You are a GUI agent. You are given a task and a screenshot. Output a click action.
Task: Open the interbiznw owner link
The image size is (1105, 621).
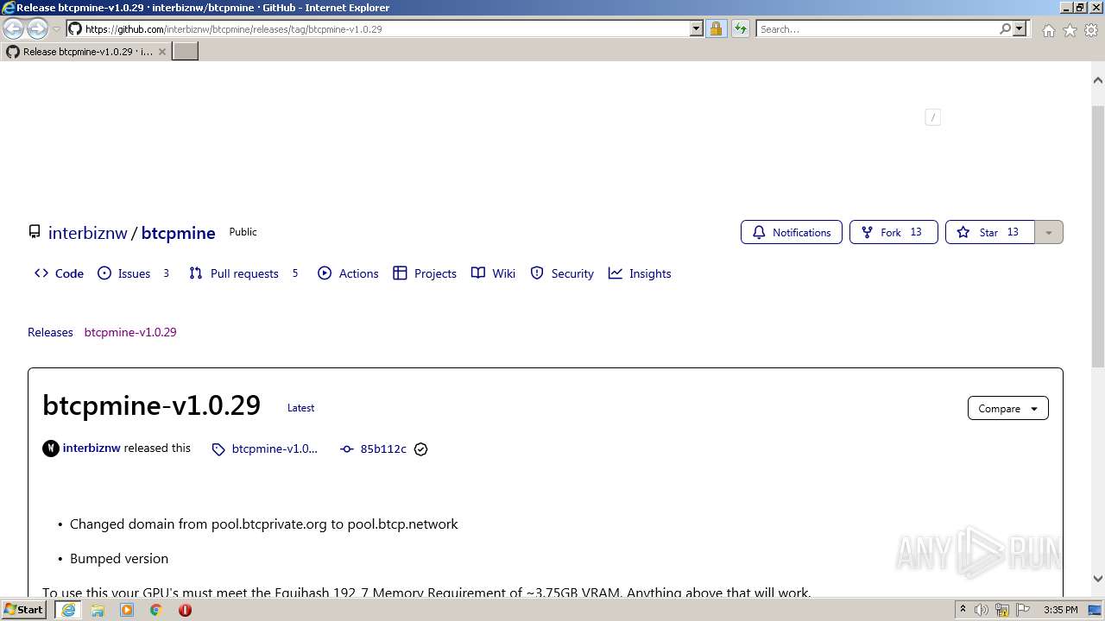(88, 233)
